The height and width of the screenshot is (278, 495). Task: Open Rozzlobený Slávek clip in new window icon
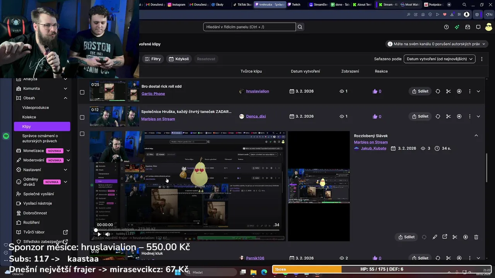coord(445,237)
